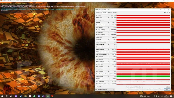Select the Sensors tab
Viewport: 174px width, 98px height.
(x=104, y=13)
